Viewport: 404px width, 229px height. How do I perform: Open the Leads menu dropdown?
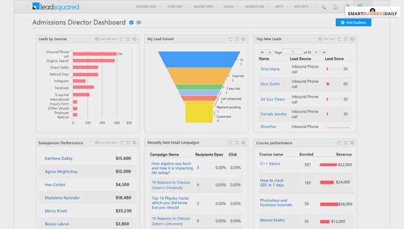tap(231, 7)
